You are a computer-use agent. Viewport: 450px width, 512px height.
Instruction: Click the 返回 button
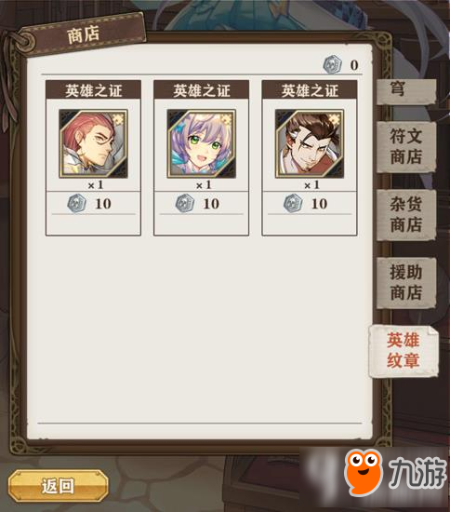58,486
